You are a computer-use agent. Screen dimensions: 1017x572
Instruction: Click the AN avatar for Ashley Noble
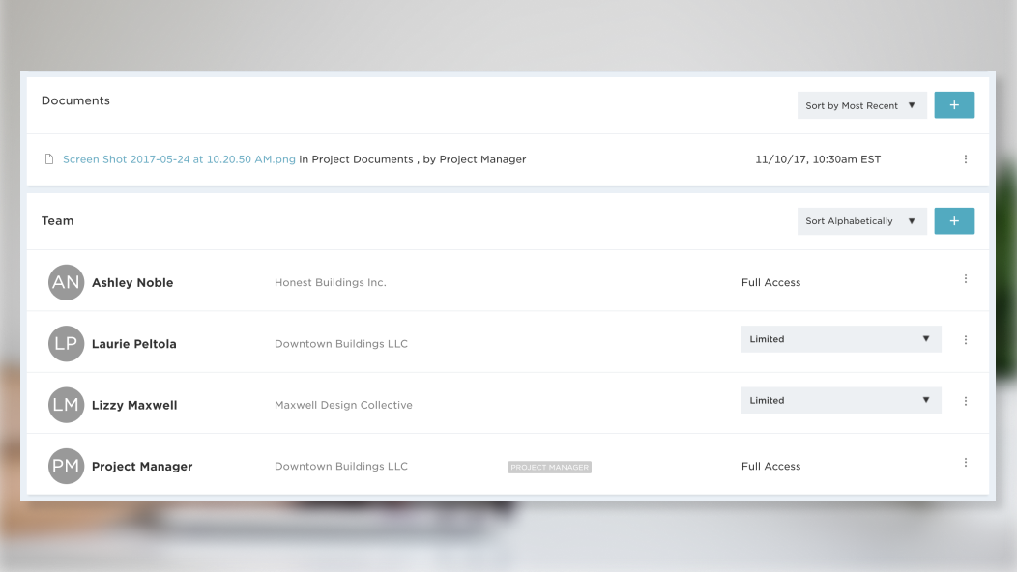point(66,282)
